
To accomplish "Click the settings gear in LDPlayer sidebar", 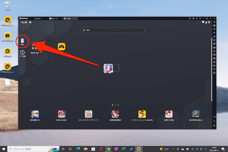I will coord(214,22).
